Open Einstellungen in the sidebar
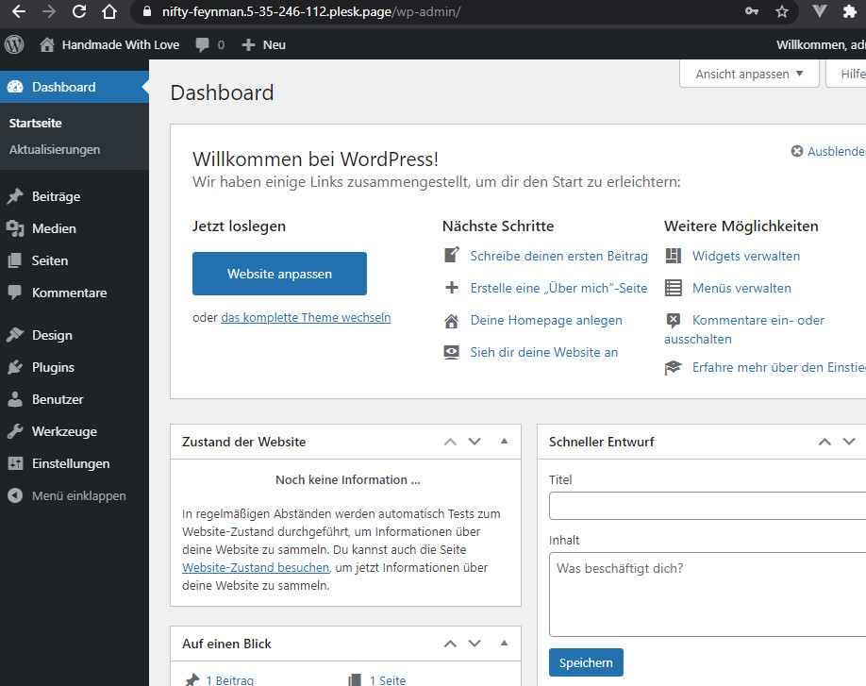Viewport: 866px width, 686px height. (x=70, y=463)
